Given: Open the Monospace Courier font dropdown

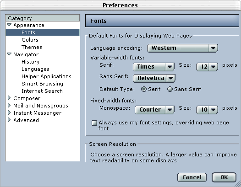Looking at the screenshot, I should click(x=154, y=110).
